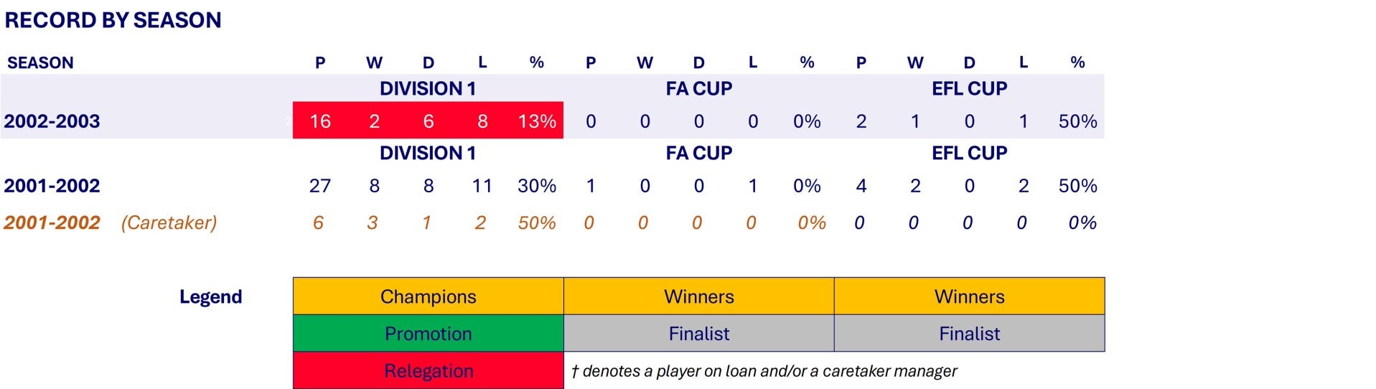Click the (Caretaker) label
Image resolution: width=1376 pixels, height=389 pixels.
[x=169, y=223]
